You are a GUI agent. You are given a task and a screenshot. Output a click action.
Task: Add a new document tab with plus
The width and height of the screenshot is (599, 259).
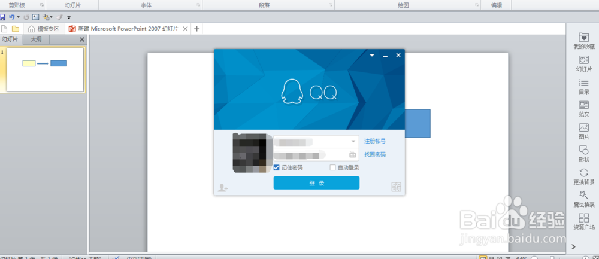pyautogui.click(x=196, y=29)
